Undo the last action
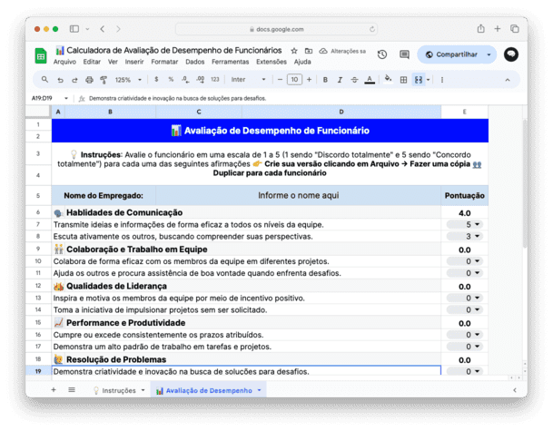 pyautogui.click(x=60, y=80)
